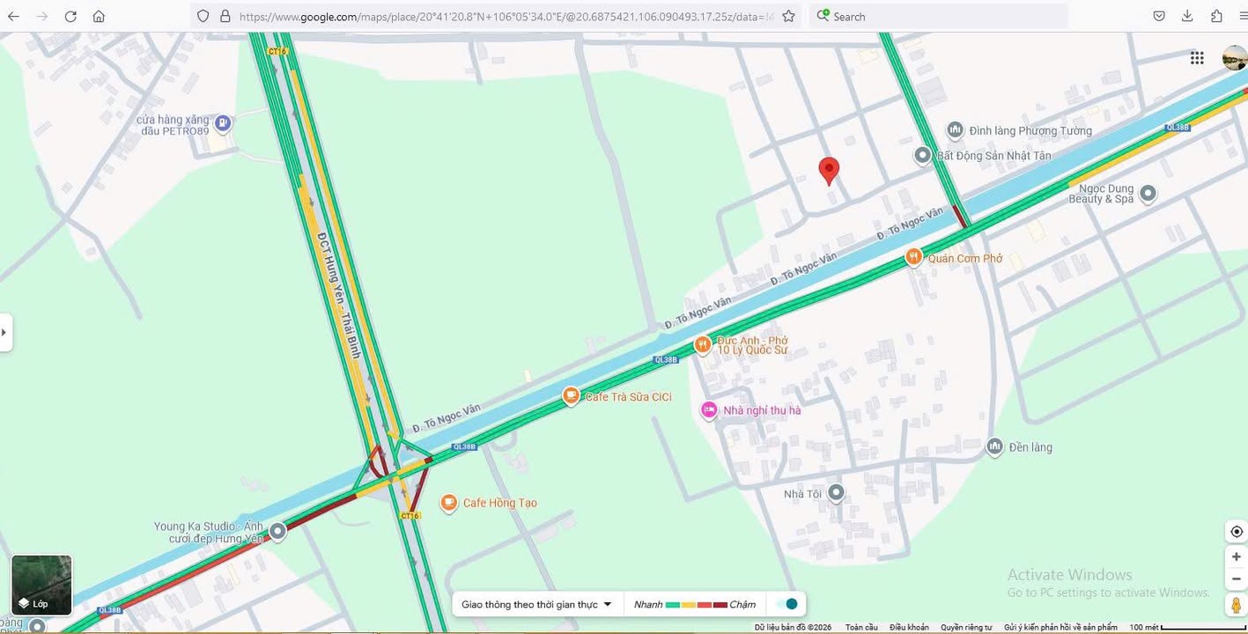The width and height of the screenshot is (1248, 634).
Task: Open the Giao thông theo thời gian thực dropdown
Action: [x=536, y=604]
